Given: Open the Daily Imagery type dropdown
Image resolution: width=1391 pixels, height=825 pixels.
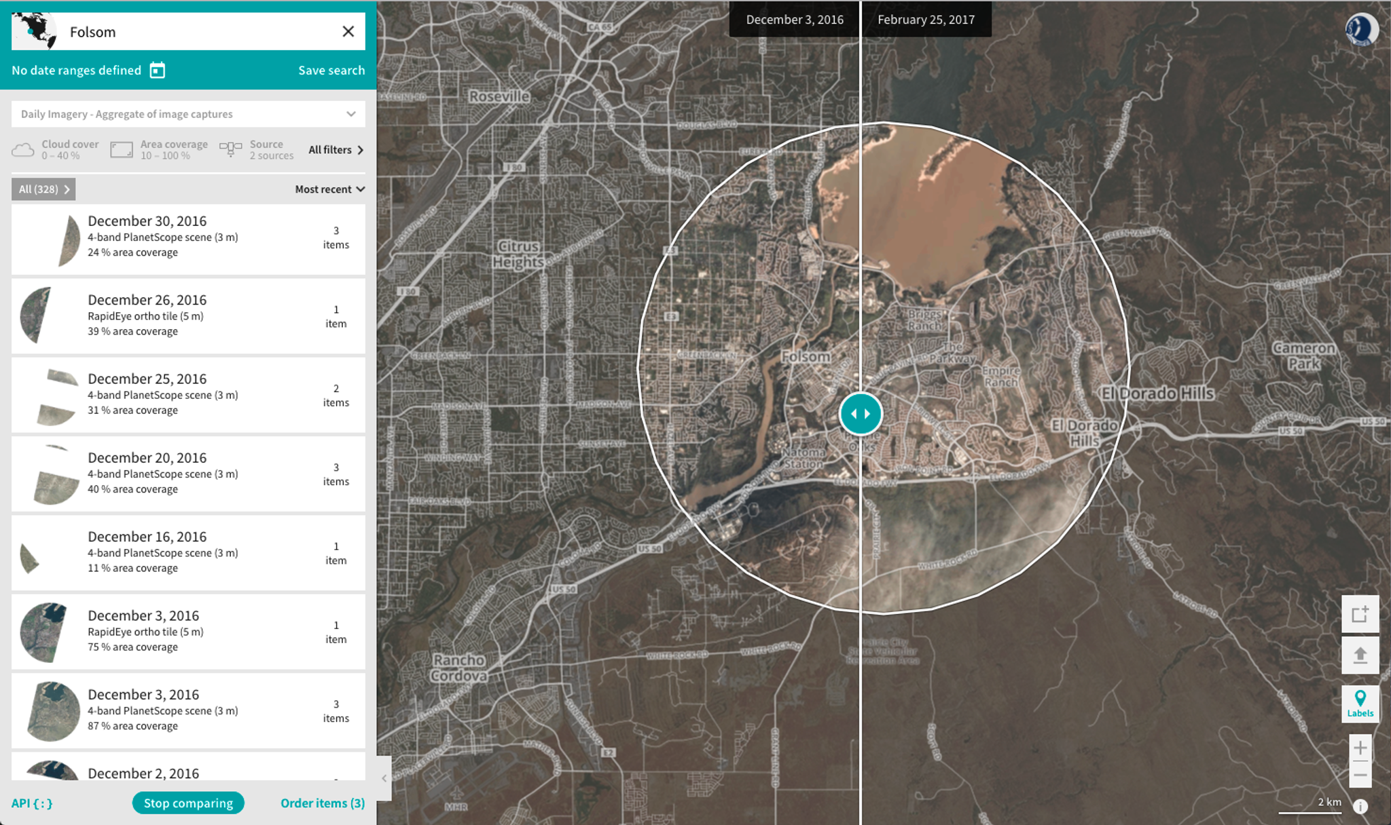Looking at the screenshot, I should pos(188,114).
